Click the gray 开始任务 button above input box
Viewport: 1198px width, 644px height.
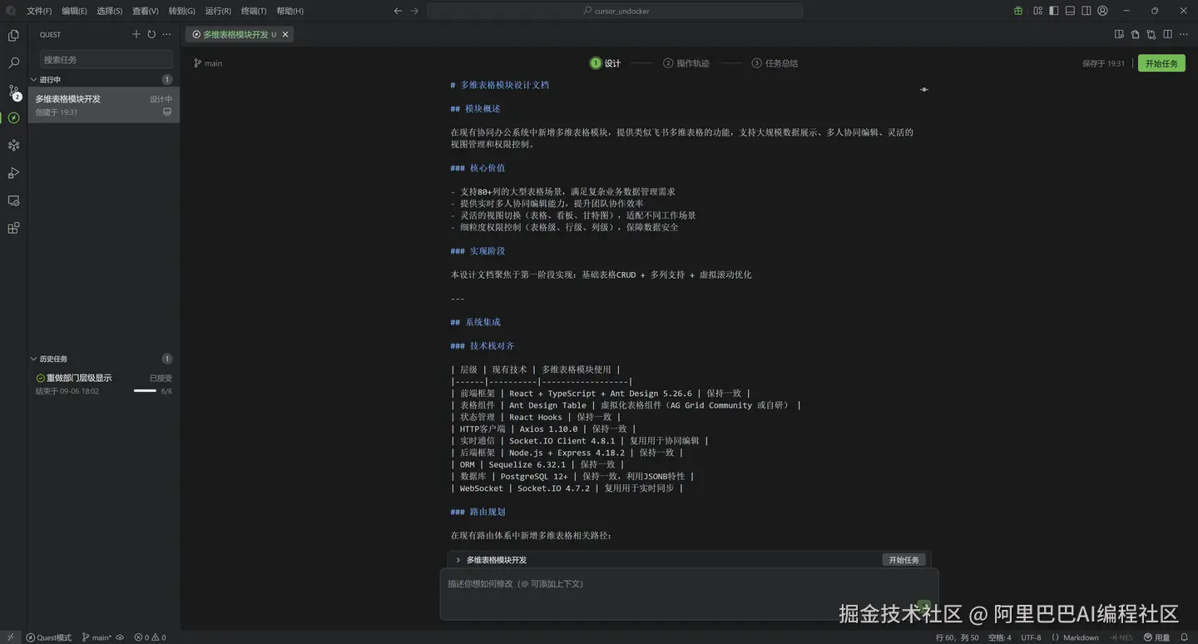pos(904,560)
